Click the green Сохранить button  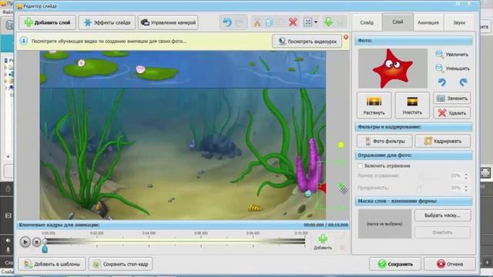[x=395, y=264]
